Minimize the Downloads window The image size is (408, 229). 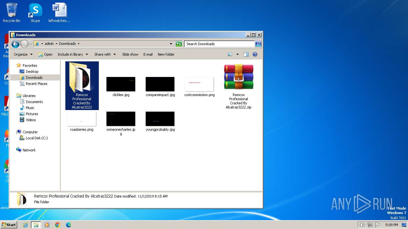pyautogui.click(x=248, y=35)
